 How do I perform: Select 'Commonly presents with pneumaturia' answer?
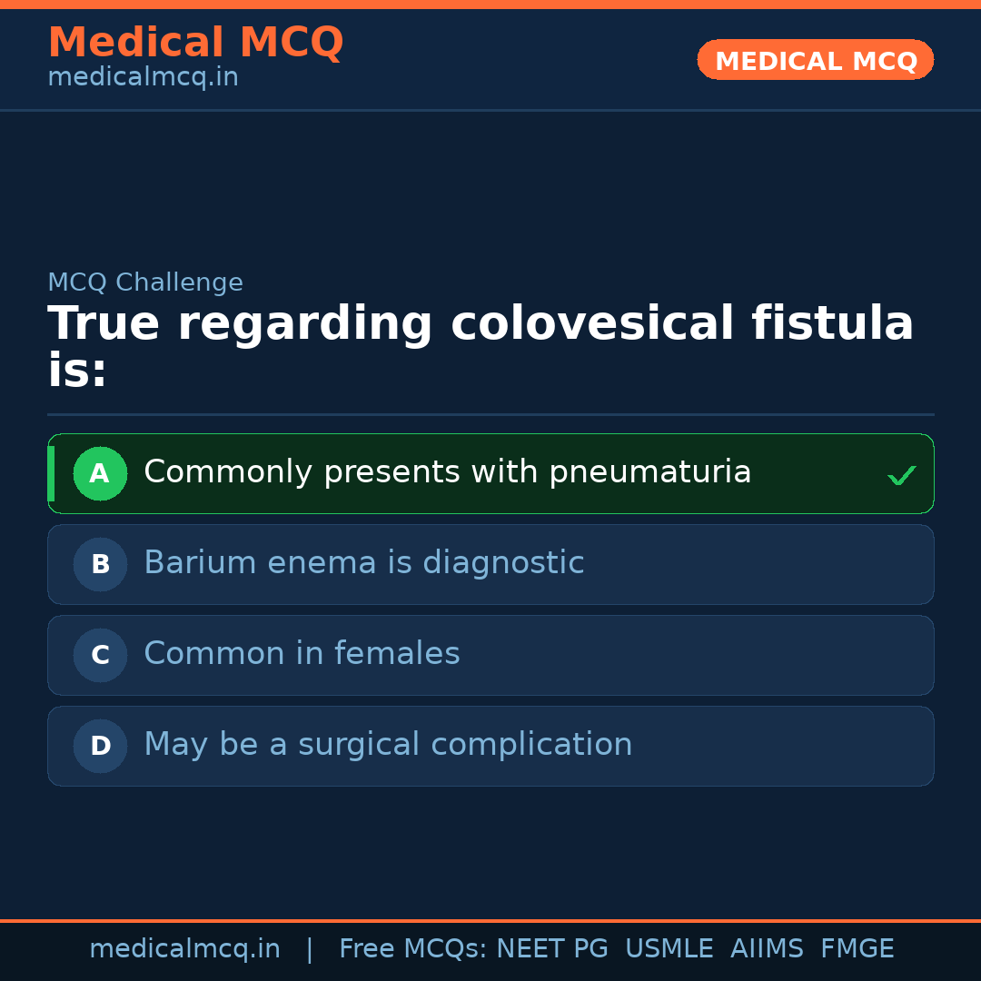[x=447, y=472]
